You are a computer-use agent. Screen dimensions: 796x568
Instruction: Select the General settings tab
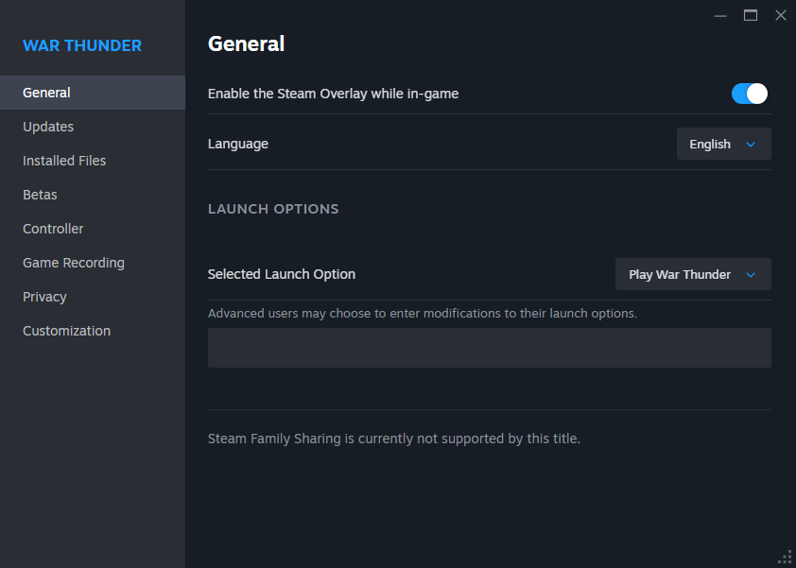[47, 93]
